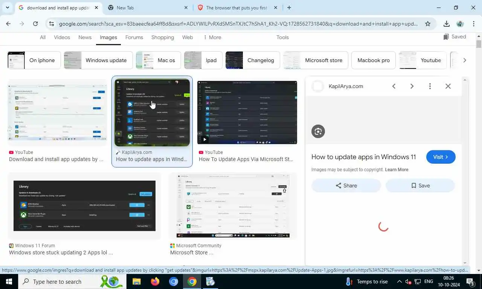Open the Chrome profile avatar

click(x=460, y=24)
